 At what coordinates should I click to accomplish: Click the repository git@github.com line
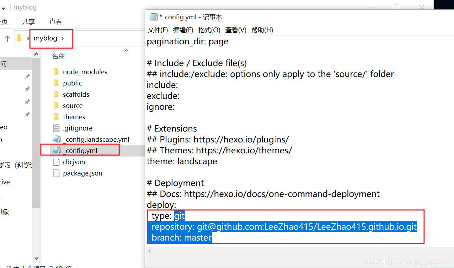284,227
